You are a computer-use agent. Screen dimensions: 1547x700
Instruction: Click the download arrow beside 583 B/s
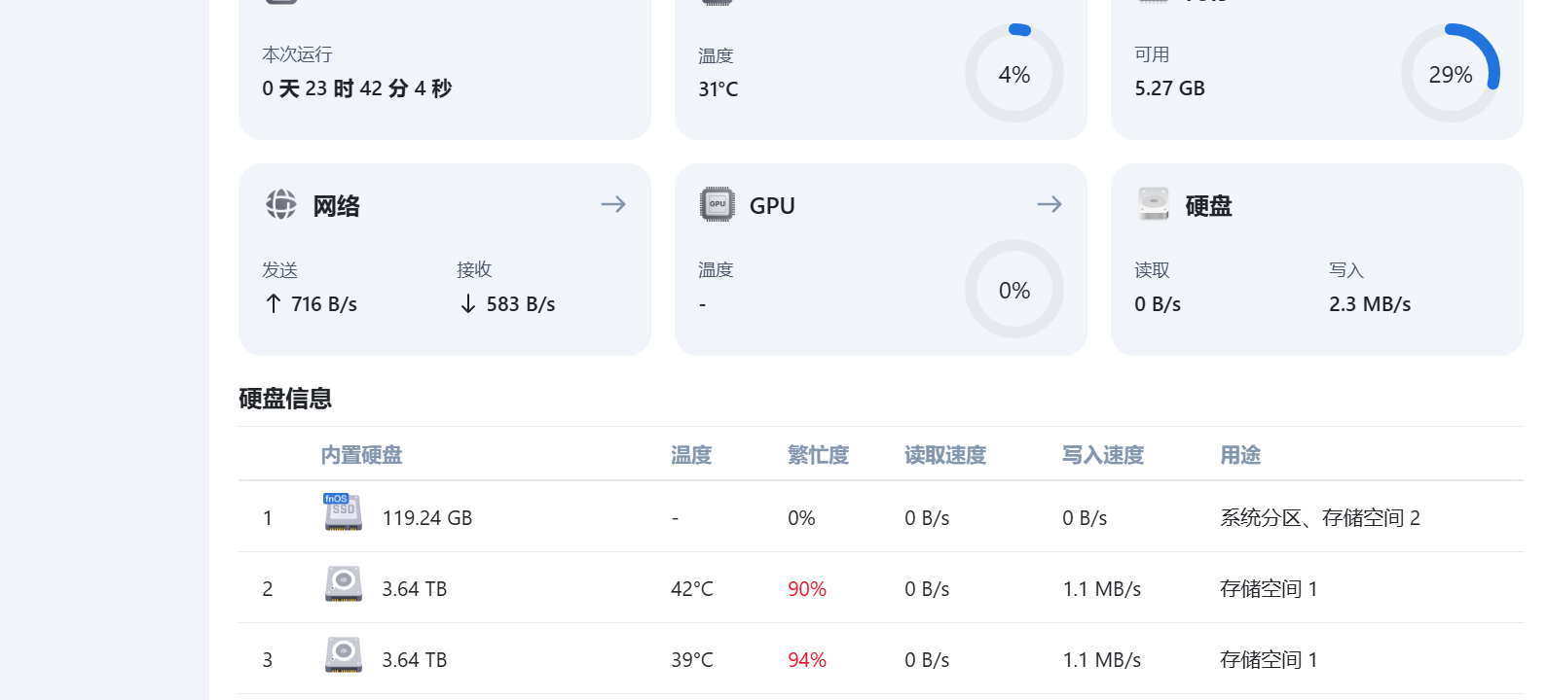coord(468,304)
